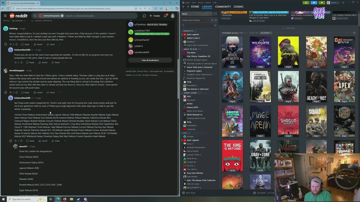
Task: Toggle ready-to-play filter in Steam library
Action: (x=216, y=20)
